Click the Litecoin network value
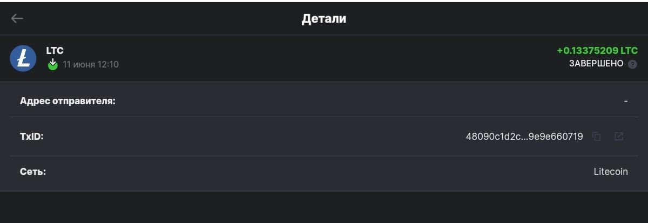Viewport: 648px width, 223px height. (x=611, y=172)
